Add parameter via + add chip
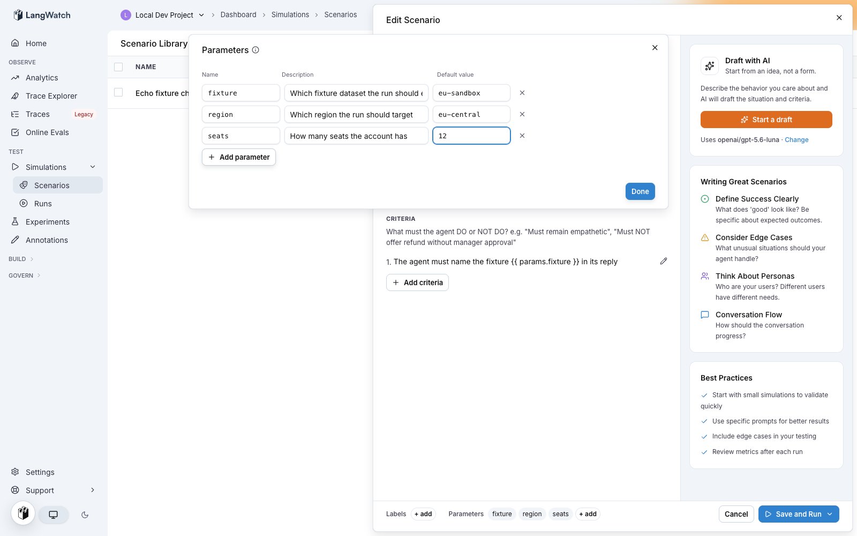857x536 pixels. (588, 514)
